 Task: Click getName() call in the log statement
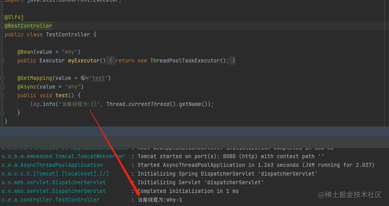click(x=193, y=104)
